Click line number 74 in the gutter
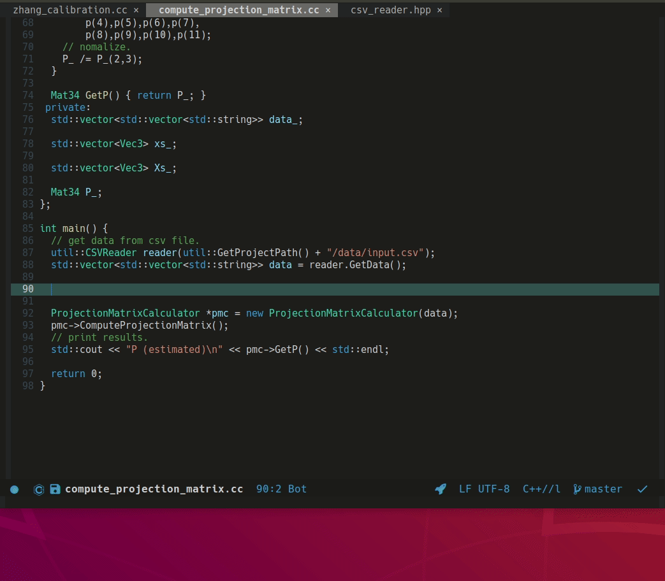Screen dimensions: 665x581 (x=28, y=96)
